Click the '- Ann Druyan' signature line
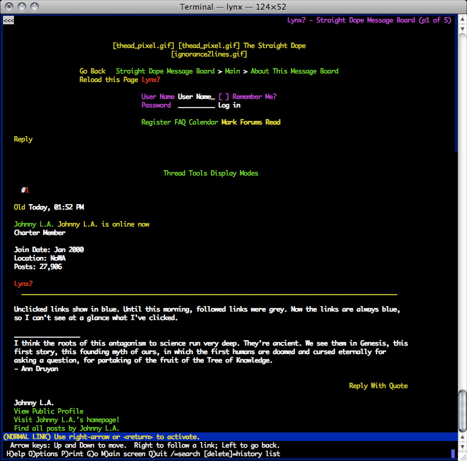 [x=36, y=369]
